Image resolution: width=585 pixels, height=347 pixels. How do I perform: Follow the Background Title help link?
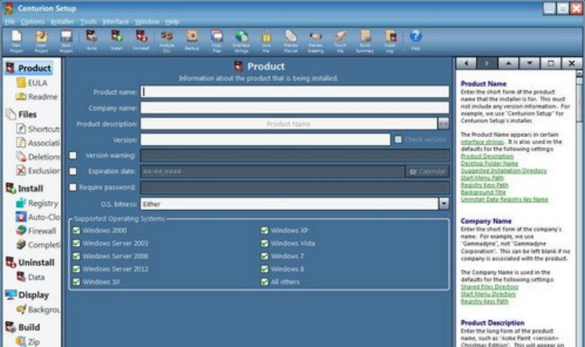click(x=483, y=193)
